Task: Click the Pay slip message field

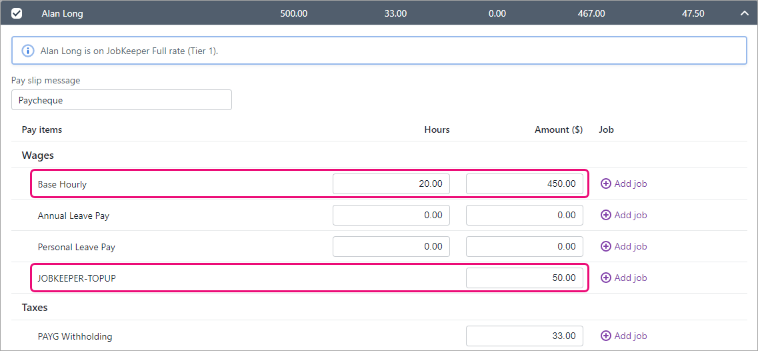Action: pyautogui.click(x=121, y=100)
